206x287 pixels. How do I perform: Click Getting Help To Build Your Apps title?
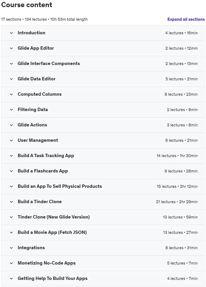(53, 278)
